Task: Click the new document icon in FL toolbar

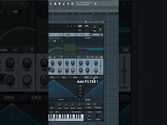Action: (55, 4)
